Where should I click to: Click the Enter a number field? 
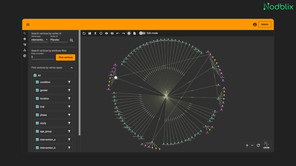(43, 57)
